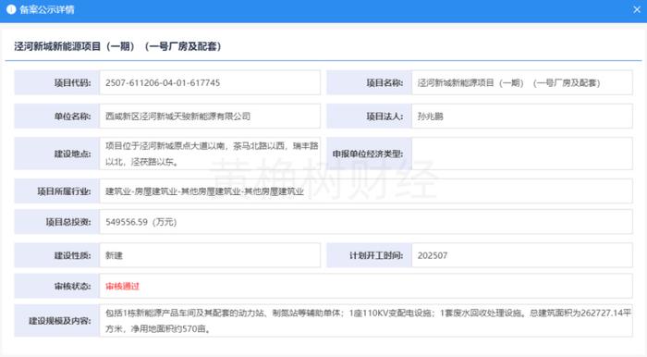
Task: Select the 计划开工时间 field with 202507
Action: (522, 255)
